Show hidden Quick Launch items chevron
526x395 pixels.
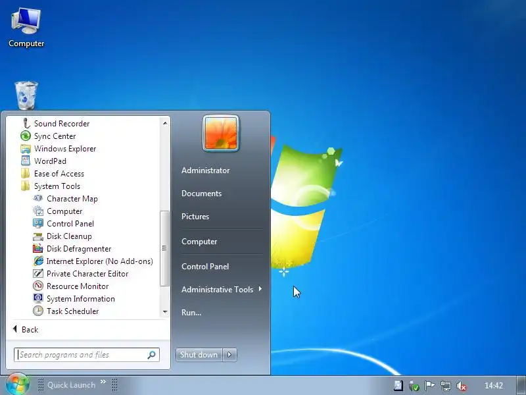pos(103,381)
